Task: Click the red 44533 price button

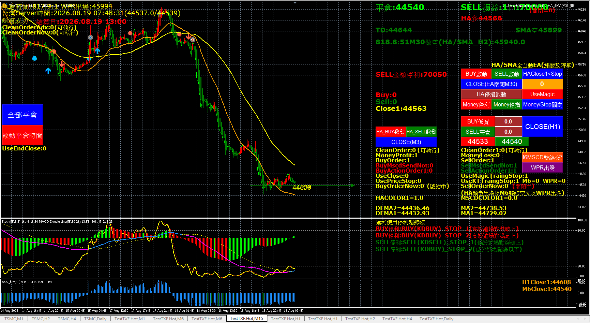Action: click(x=478, y=142)
